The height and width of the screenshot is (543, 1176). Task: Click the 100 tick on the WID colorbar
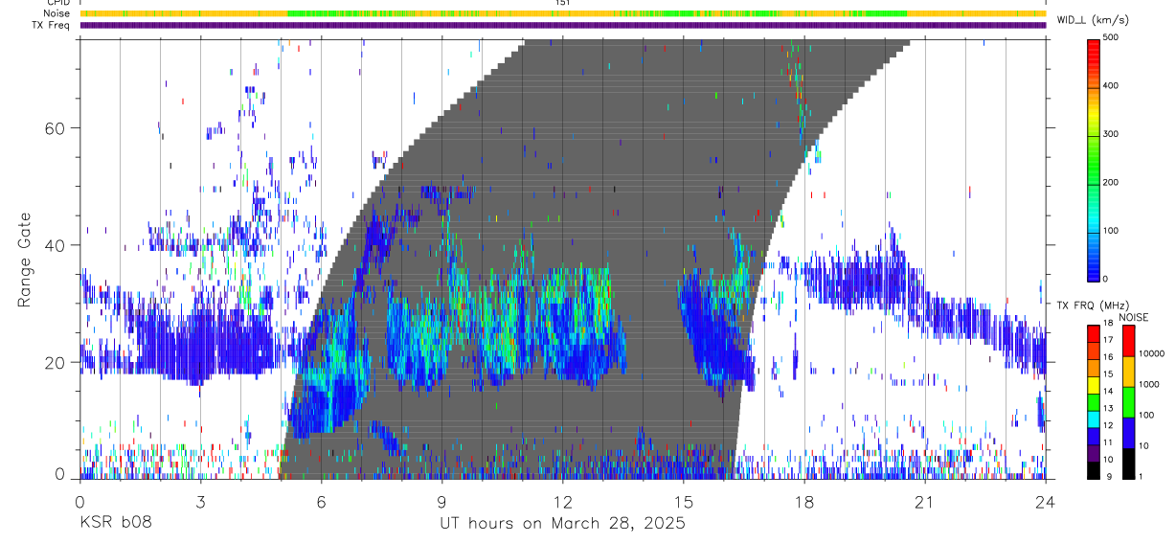1113,231
